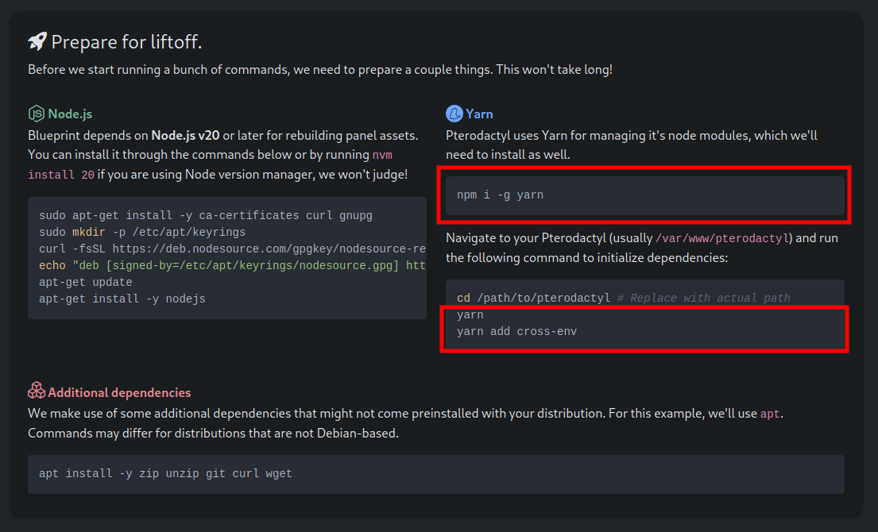Click the inline /var/www/pterodactyl code path
878x532 pixels.
point(722,238)
